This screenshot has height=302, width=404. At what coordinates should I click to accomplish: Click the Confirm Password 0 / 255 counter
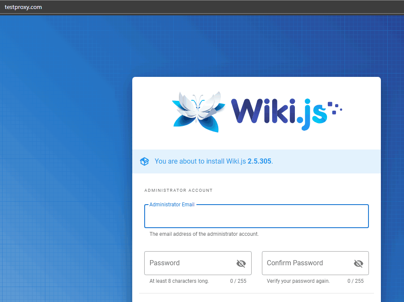tap(356, 281)
